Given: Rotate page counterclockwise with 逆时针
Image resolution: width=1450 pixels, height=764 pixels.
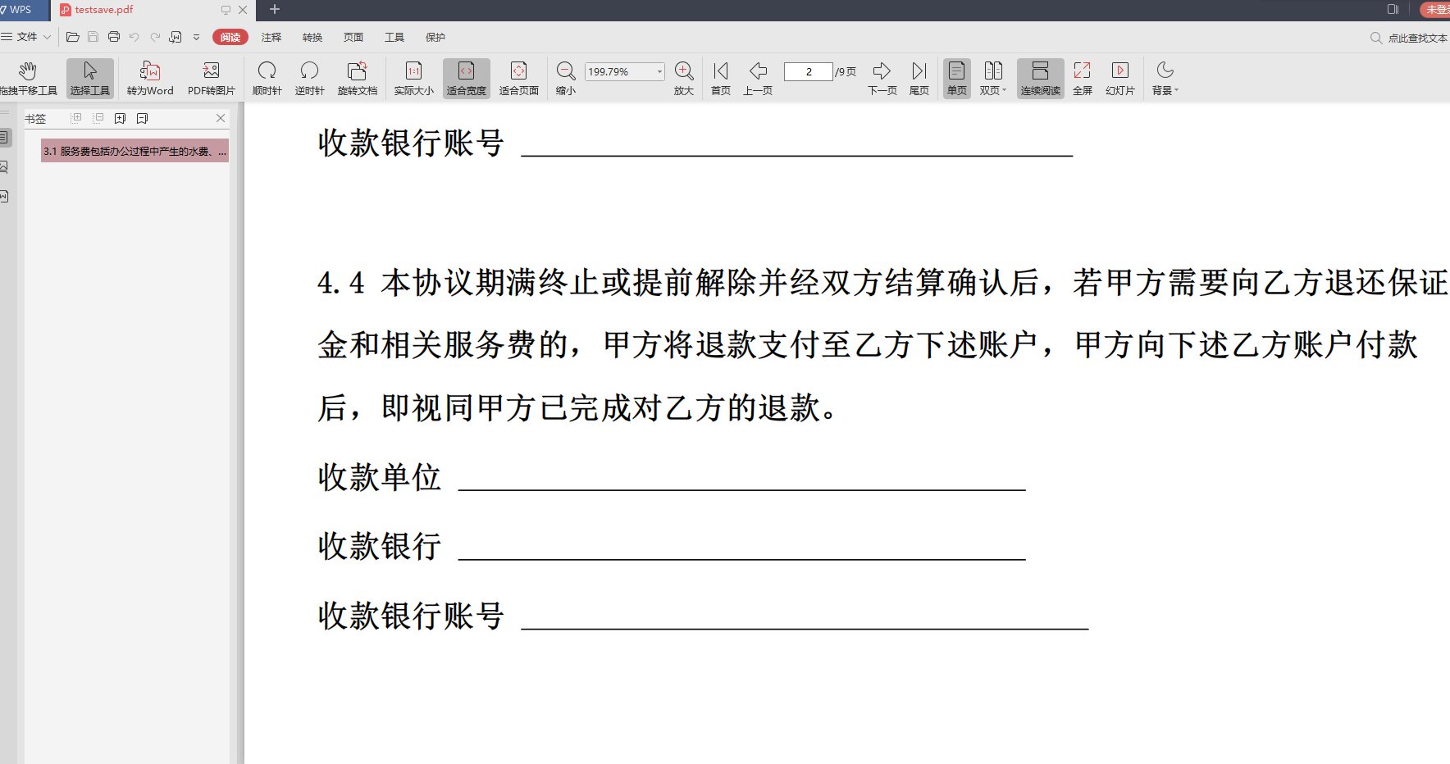Looking at the screenshot, I should (x=310, y=79).
